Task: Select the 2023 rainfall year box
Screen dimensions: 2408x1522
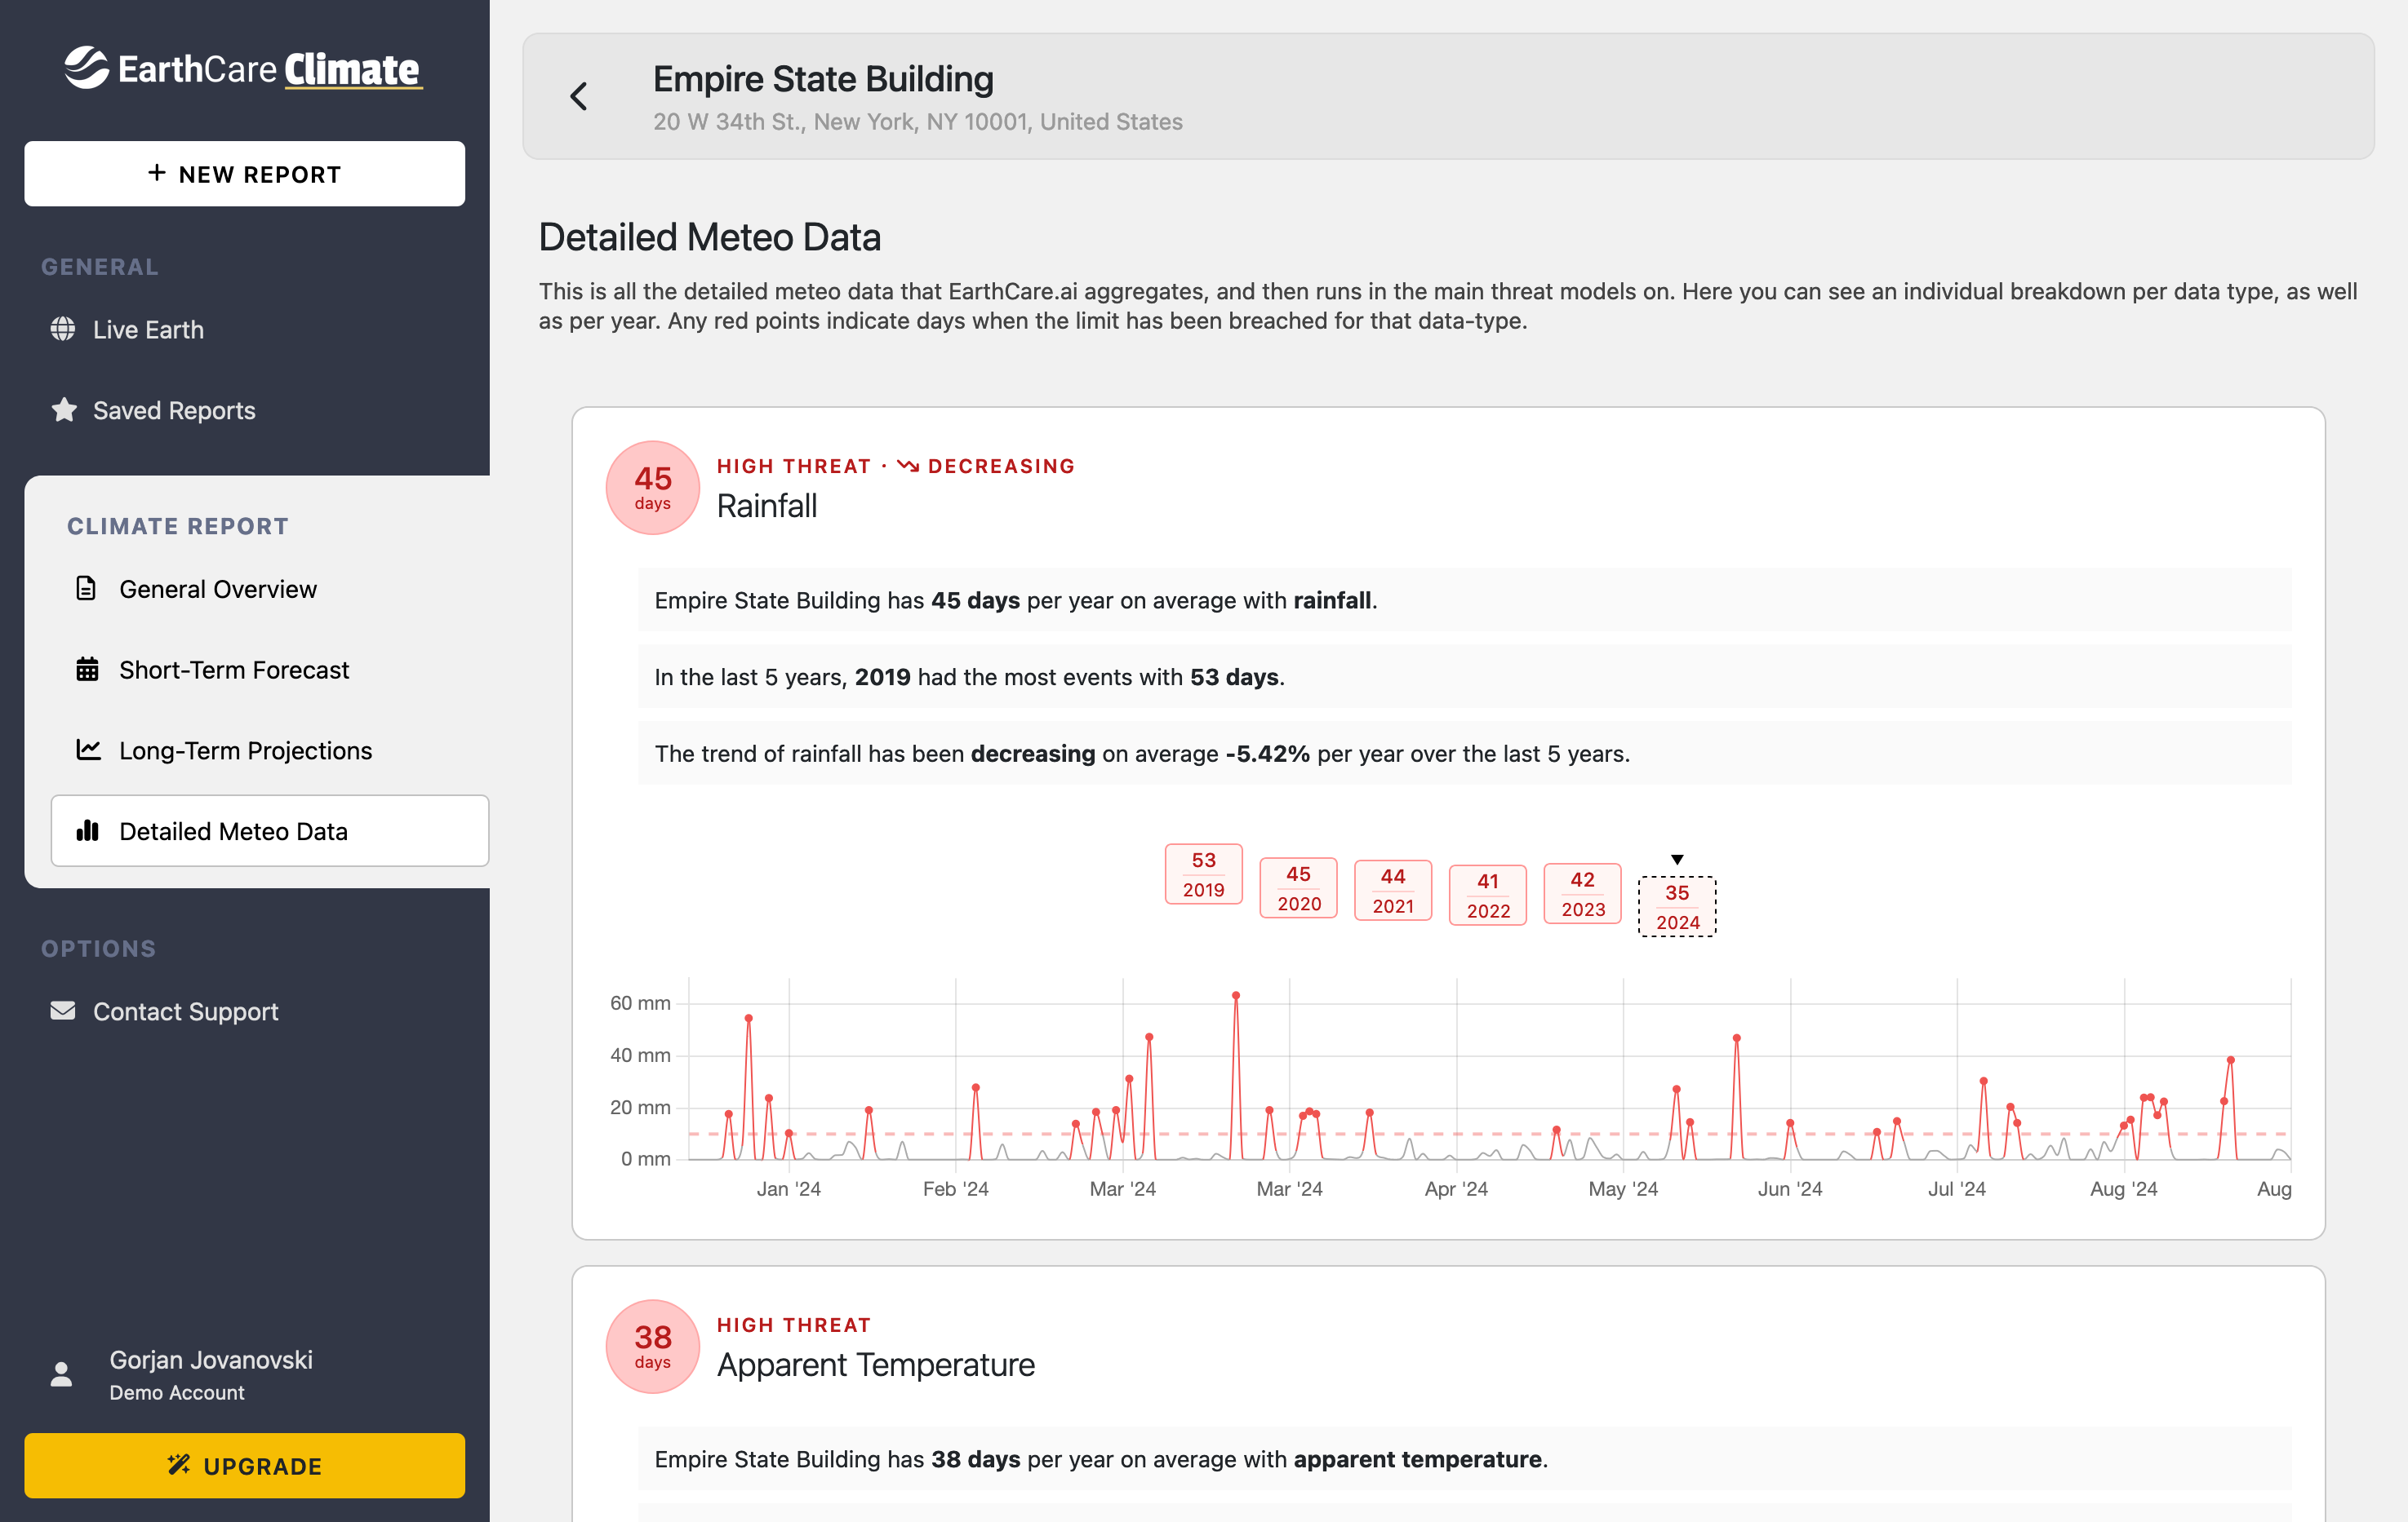Action: tap(1582, 892)
